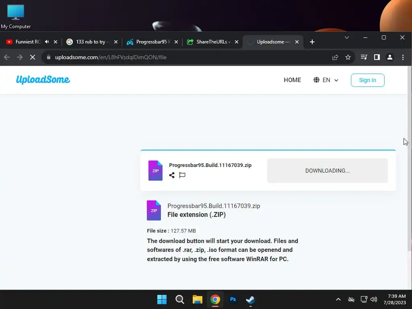The width and height of the screenshot is (412, 309).
Task: Open the Windows Start menu
Action: point(162,299)
